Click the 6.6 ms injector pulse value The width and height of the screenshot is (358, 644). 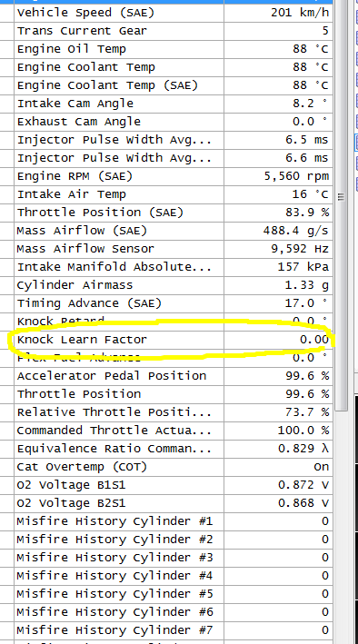coord(306,158)
